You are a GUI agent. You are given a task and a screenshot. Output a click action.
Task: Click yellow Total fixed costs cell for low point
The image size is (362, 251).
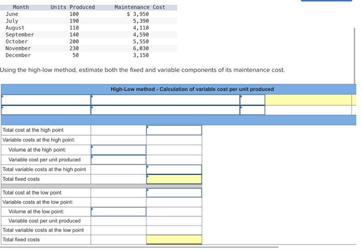click(x=174, y=240)
